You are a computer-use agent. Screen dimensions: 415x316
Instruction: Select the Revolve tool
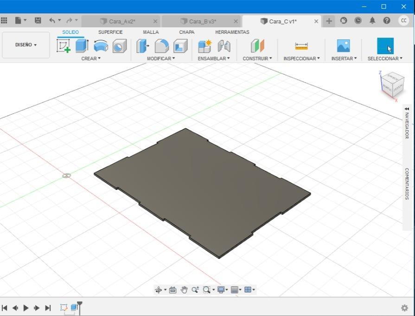click(101, 46)
